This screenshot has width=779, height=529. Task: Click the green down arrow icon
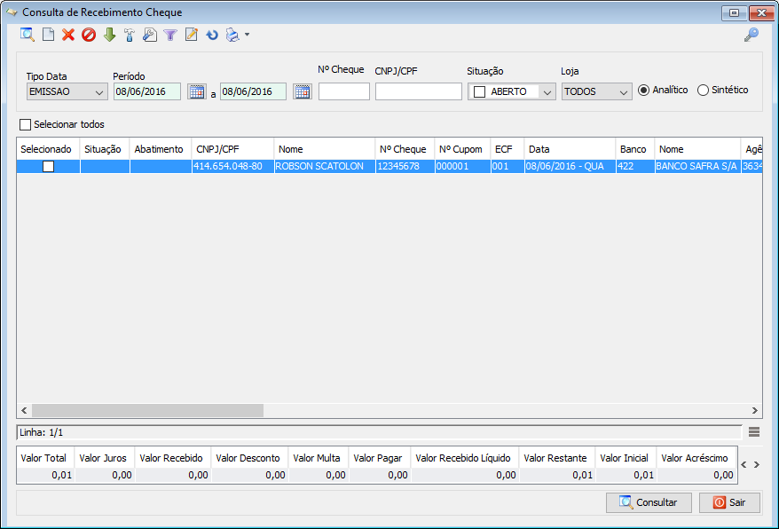109,35
